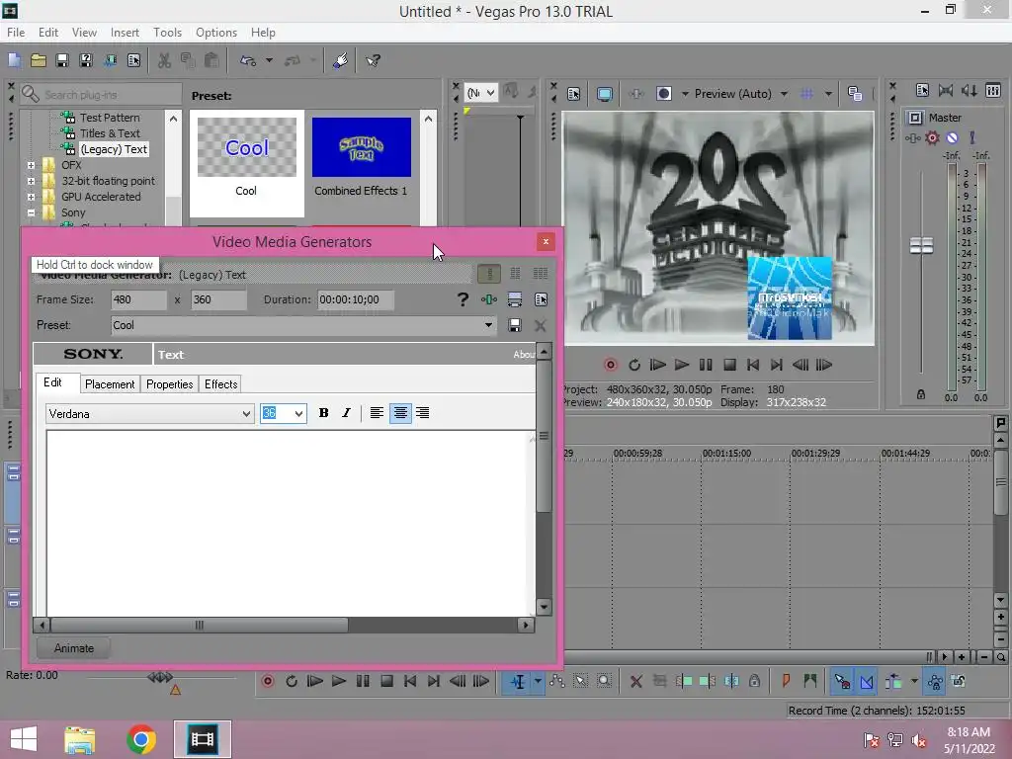Image resolution: width=1012 pixels, height=759 pixels.
Task: Click the frame width field showing 480
Action: 138,299
